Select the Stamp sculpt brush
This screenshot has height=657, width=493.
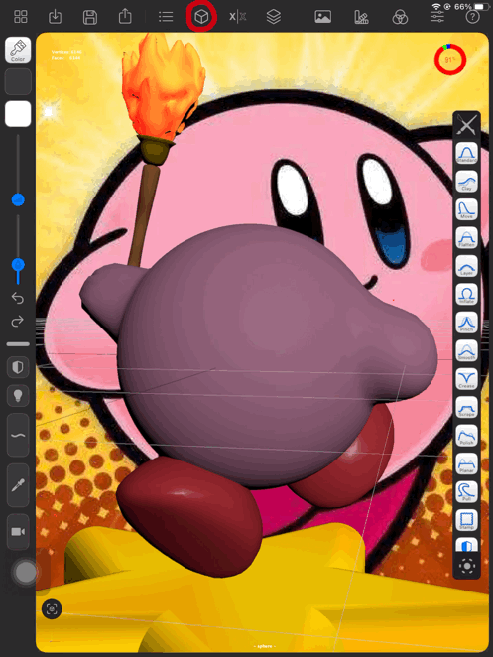466,520
